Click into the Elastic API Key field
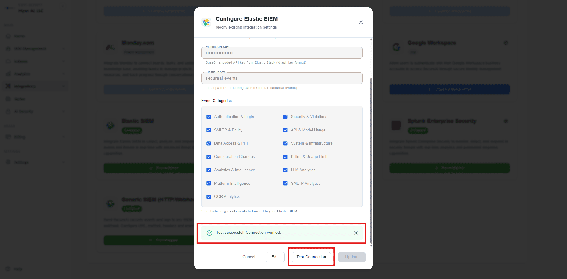The height and width of the screenshot is (279, 567). tap(282, 53)
